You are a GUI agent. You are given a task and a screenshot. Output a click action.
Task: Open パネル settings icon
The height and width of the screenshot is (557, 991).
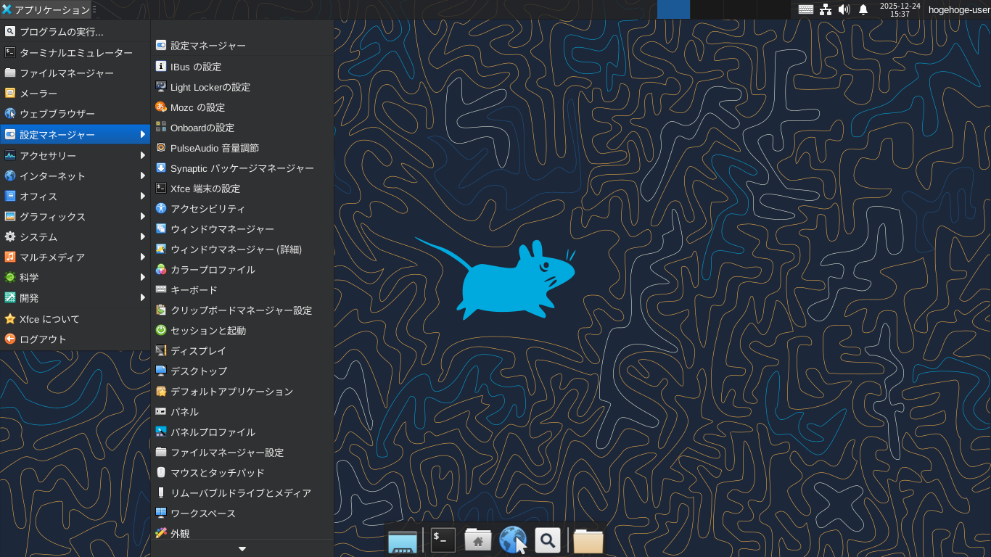[x=161, y=412]
